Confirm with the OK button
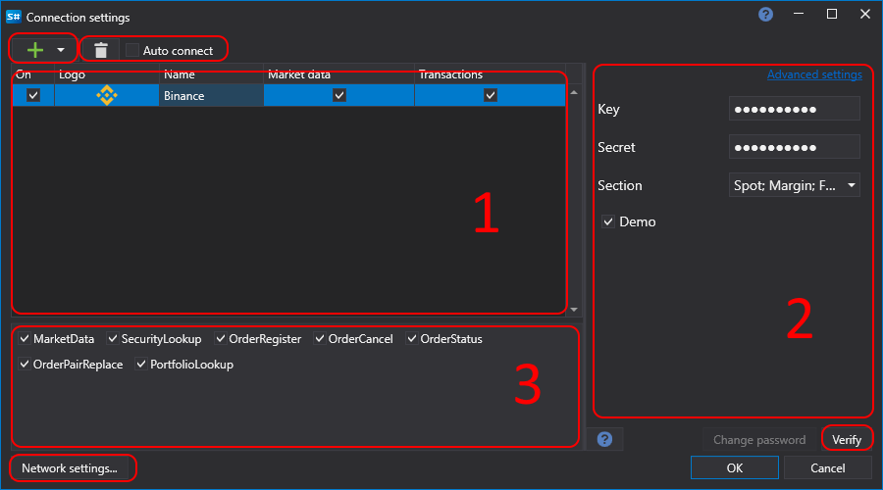 coord(734,468)
